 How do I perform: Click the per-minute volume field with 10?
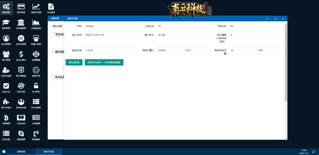tap(242, 51)
